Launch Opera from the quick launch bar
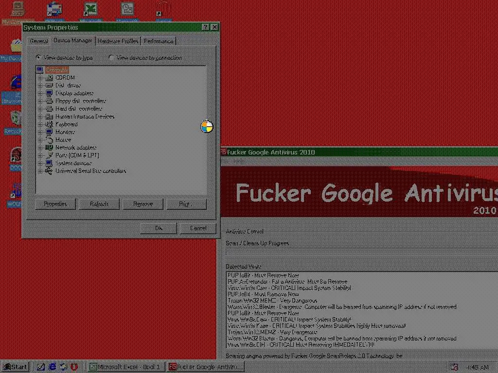498x373 pixels. (74, 367)
